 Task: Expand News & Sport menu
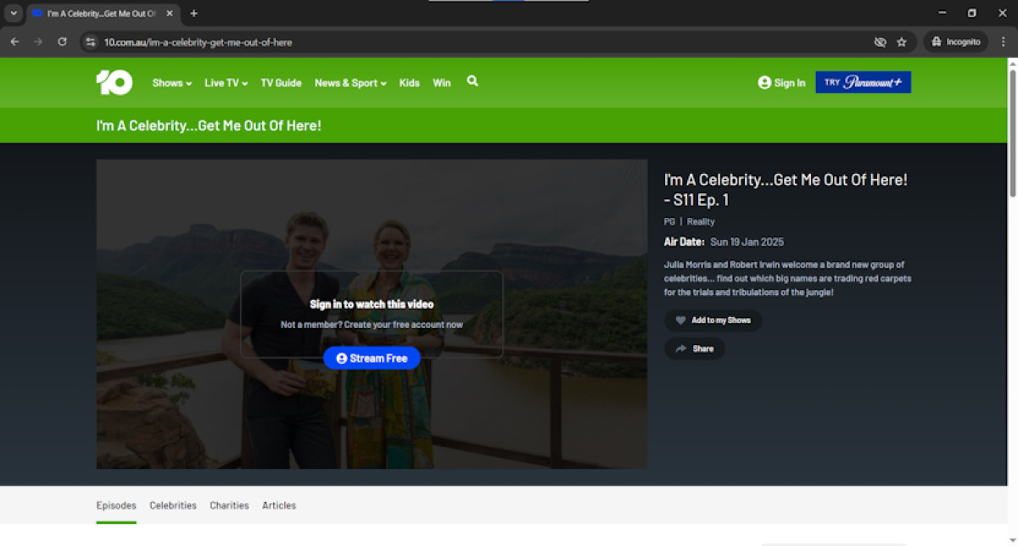(x=350, y=83)
